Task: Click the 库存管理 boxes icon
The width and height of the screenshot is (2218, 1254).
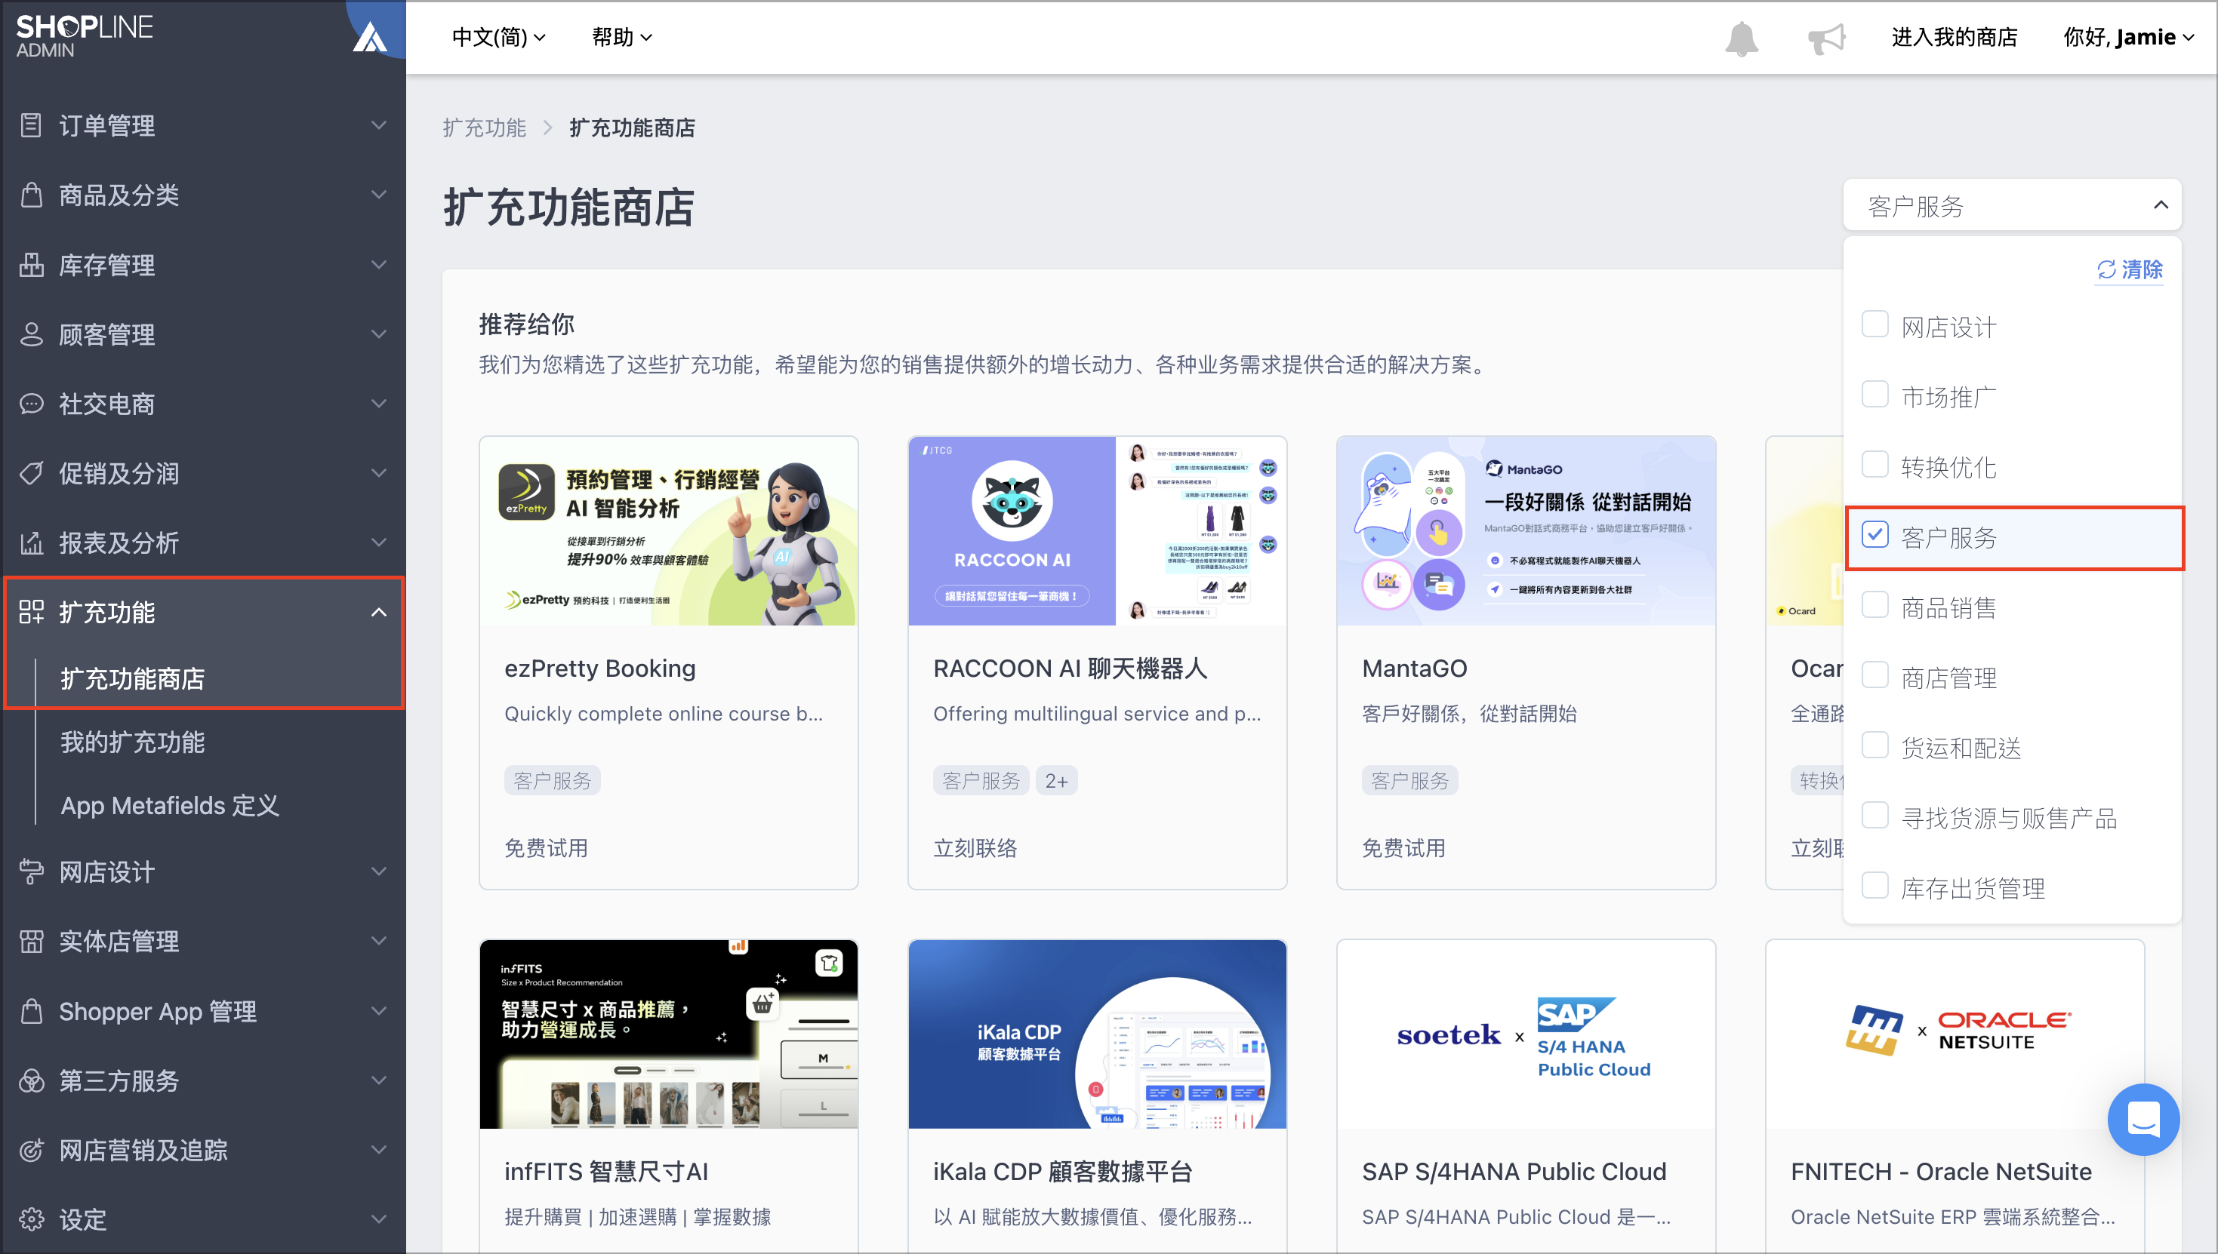Action: pyautogui.click(x=31, y=264)
